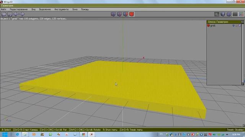Image resolution: width=245 pixels, height=137 pixels.
Task: Open the Вид menu
Action: click(x=33, y=9)
